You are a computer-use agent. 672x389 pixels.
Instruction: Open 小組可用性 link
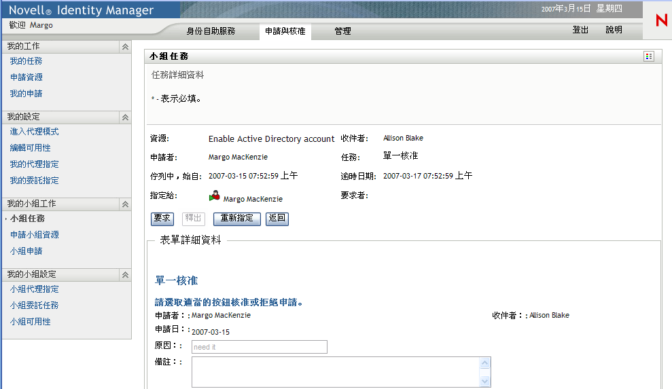30,322
